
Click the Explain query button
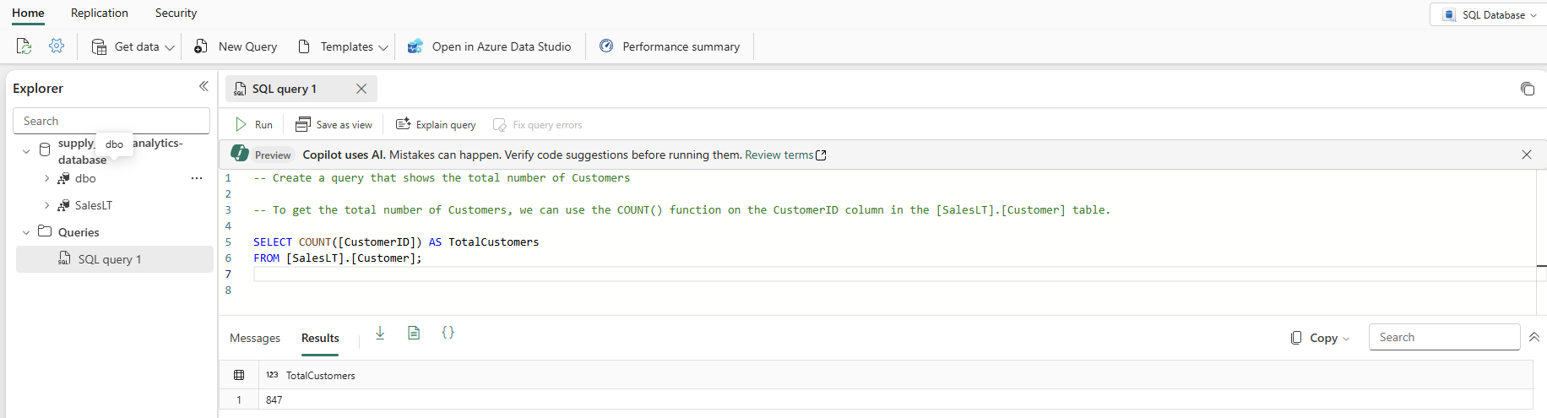[x=436, y=125]
